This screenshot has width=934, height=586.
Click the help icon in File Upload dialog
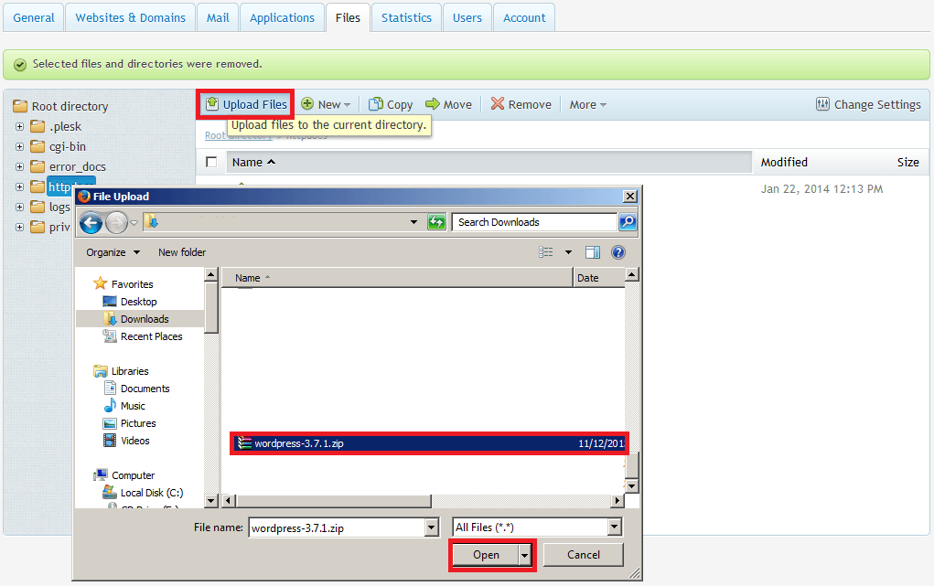617,252
